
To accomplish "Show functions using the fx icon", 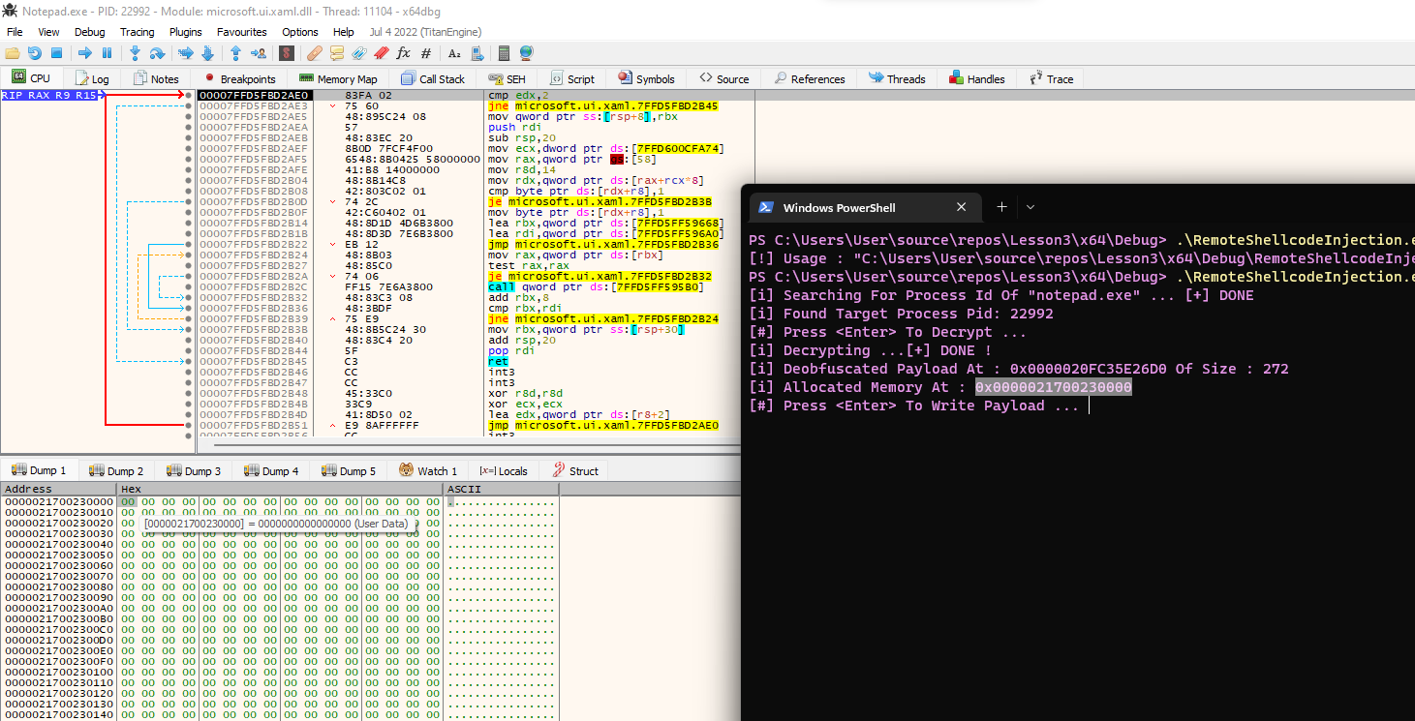I will (404, 53).
